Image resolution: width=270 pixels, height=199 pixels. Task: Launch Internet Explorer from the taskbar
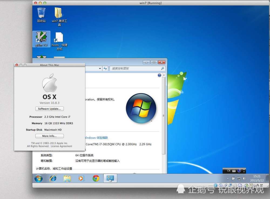pyautogui.click(x=53, y=178)
